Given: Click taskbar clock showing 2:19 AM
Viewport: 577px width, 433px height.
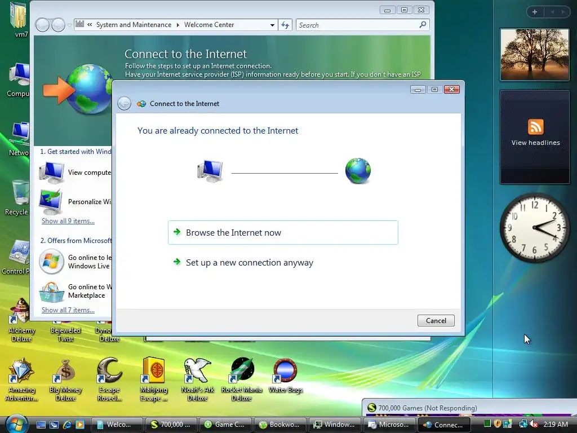Looking at the screenshot, I should tap(555, 424).
